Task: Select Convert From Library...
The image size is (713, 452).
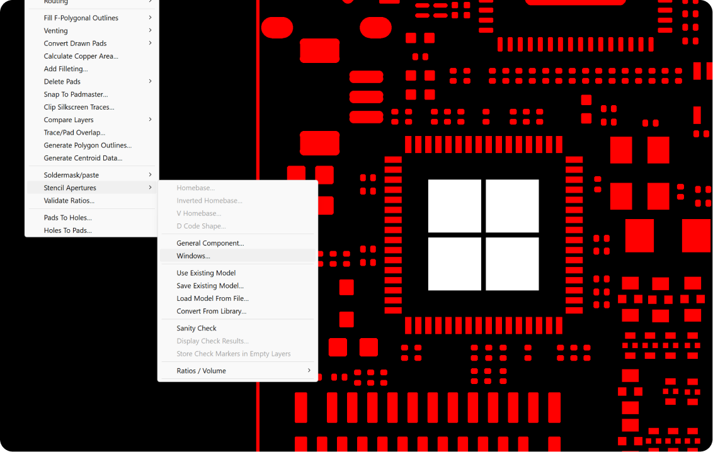Action: coord(211,311)
